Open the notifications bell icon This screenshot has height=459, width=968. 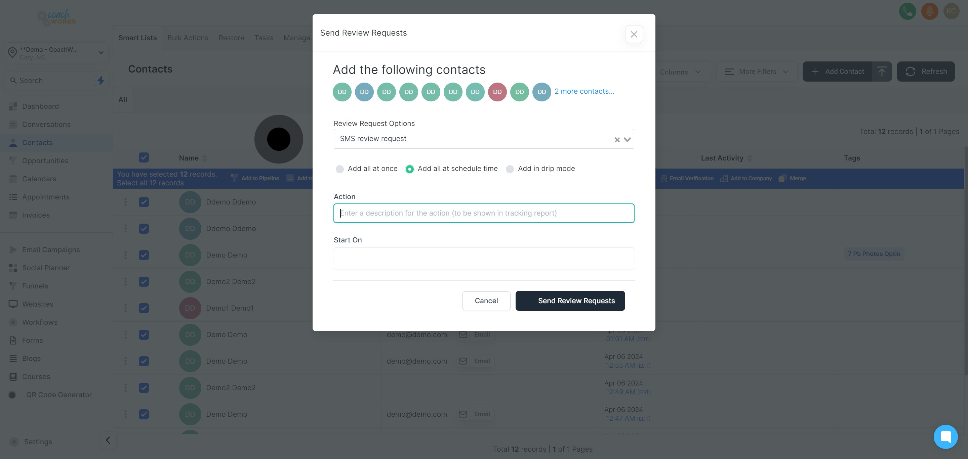pyautogui.click(x=929, y=11)
